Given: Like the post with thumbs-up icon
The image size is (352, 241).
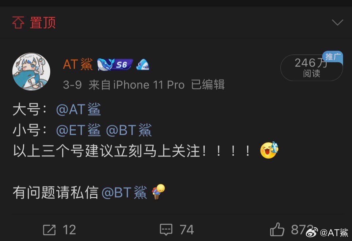Looking at the screenshot, I should [x=277, y=230].
